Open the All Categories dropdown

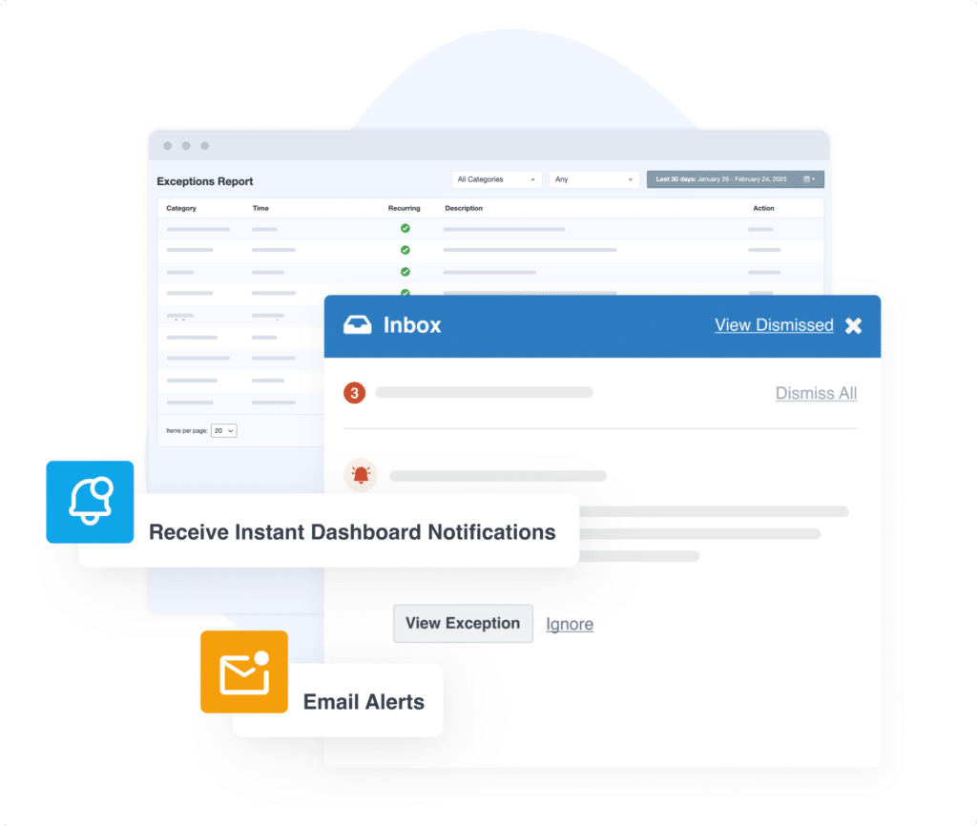(496, 179)
